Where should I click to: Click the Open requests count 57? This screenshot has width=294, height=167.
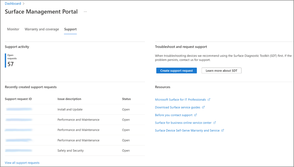pyautogui.click(x=11, y=64)
